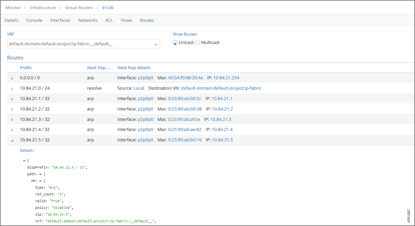Image resolution: width=415 pixels, height=226 pixels.
Task: Open the Flows tab
Action: (x=126, y=20)
